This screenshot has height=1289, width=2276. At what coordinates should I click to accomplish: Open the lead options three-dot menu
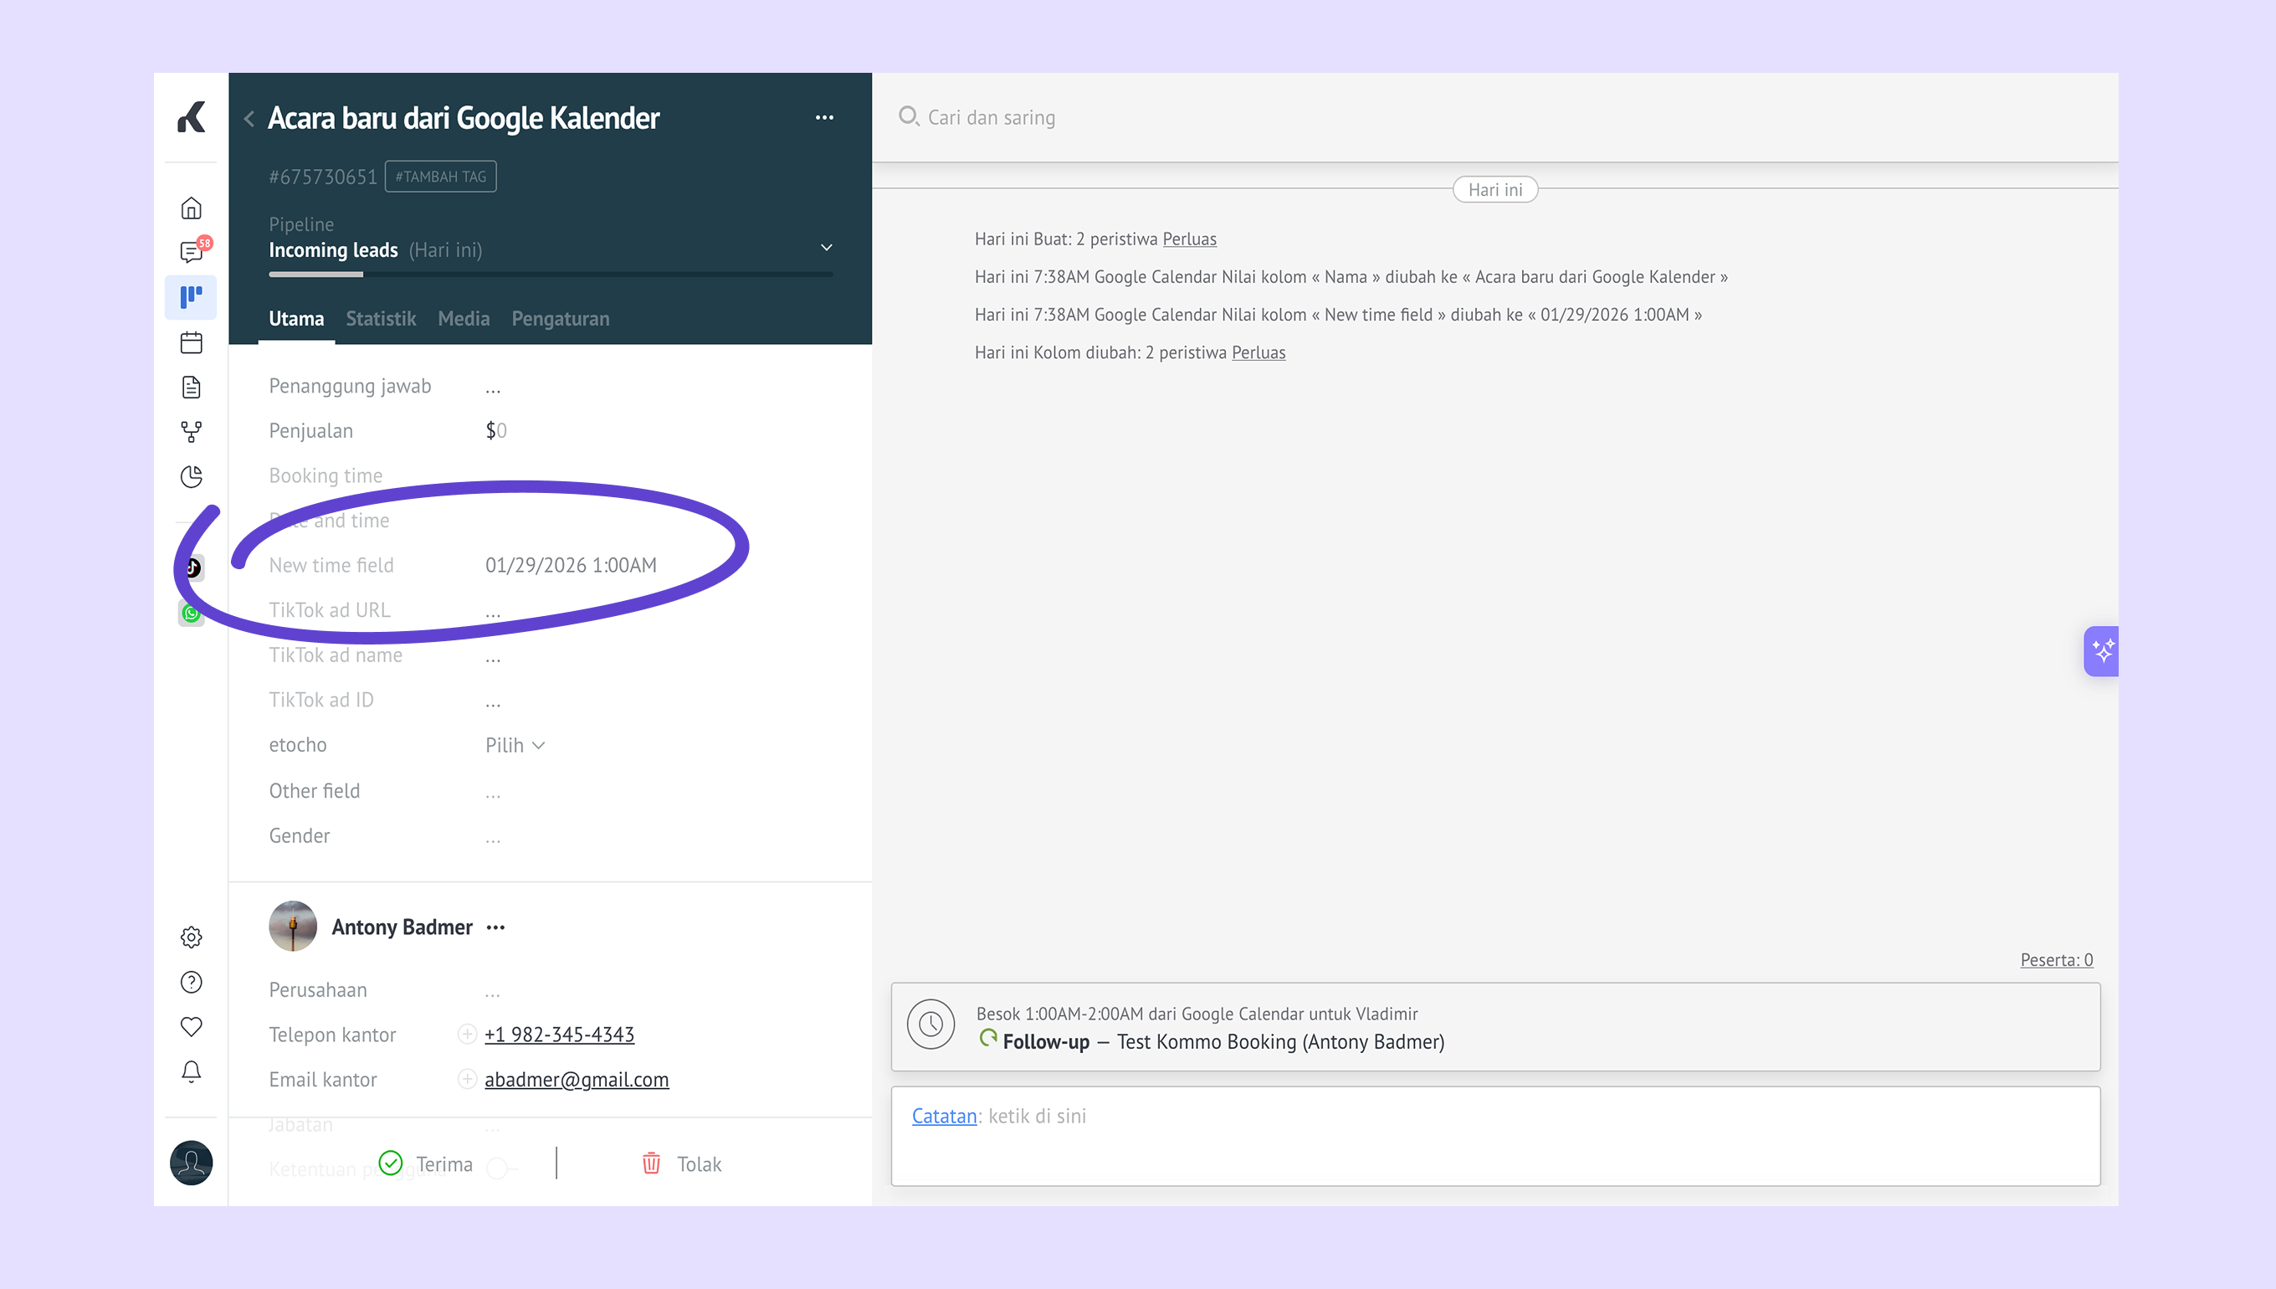pos(824,118)
